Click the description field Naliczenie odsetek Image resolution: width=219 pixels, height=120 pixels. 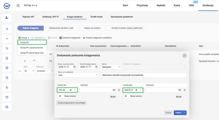(143, 75)
